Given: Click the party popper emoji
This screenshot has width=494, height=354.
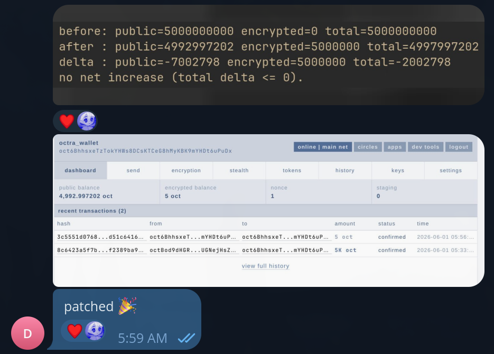Looking at the screenshot, I should tap(127, 306).
